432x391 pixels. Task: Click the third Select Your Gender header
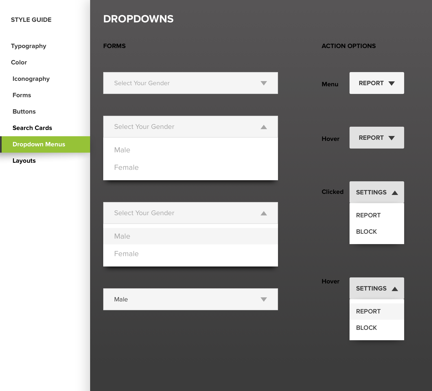click(191, 213)
